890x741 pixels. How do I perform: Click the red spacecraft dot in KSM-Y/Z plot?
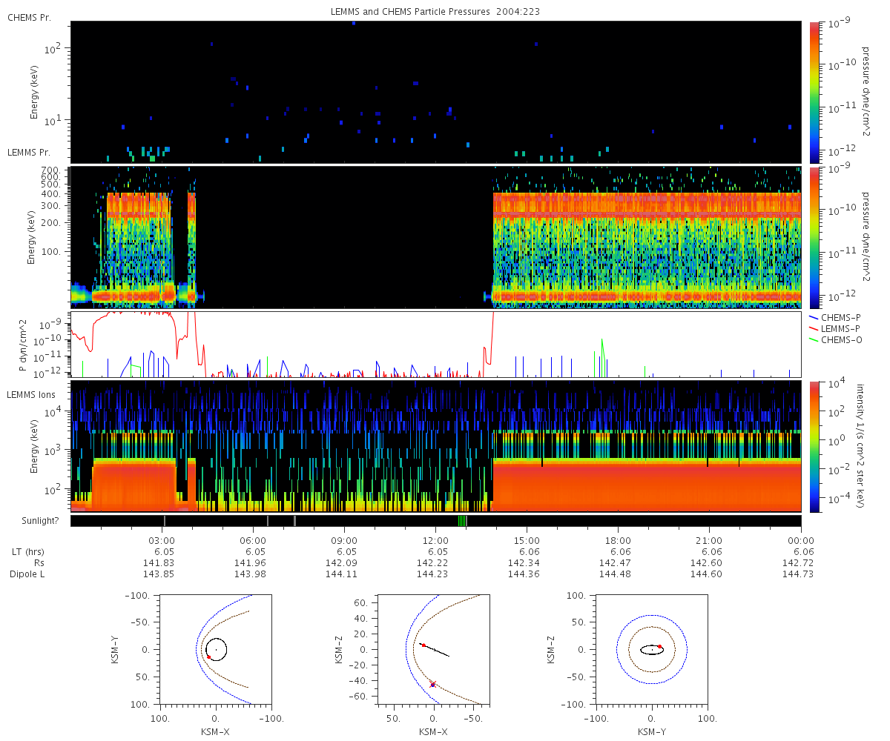[659, 646]
